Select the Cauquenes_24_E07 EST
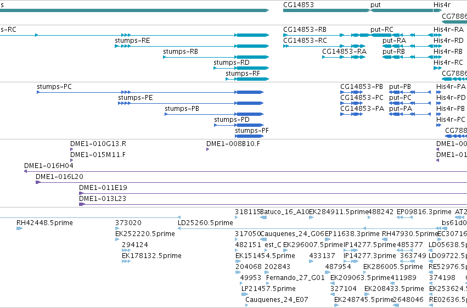Viewport: 467px width, 308px height. coord(246,305)
